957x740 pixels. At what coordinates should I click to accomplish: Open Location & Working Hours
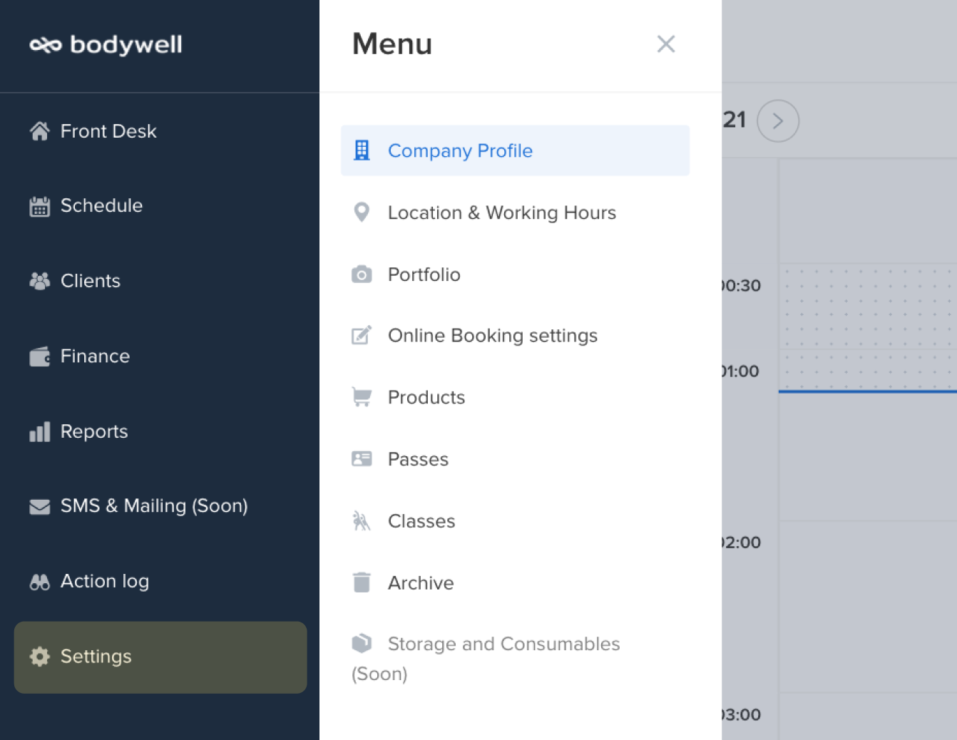[x=501, y=213]
